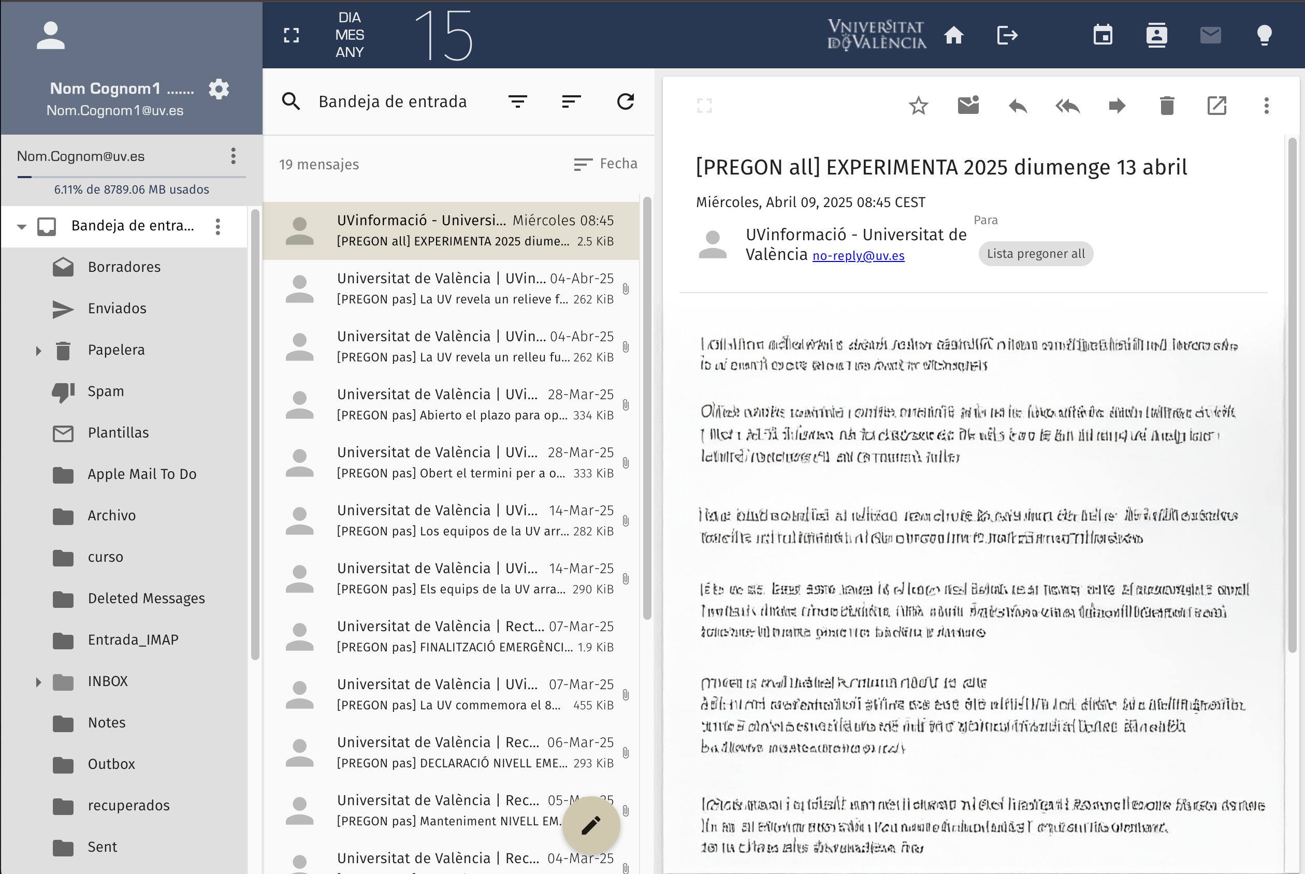Open the Spam folder
Viewport: 1305px width, 874px height.
click(x=124, y=391)
